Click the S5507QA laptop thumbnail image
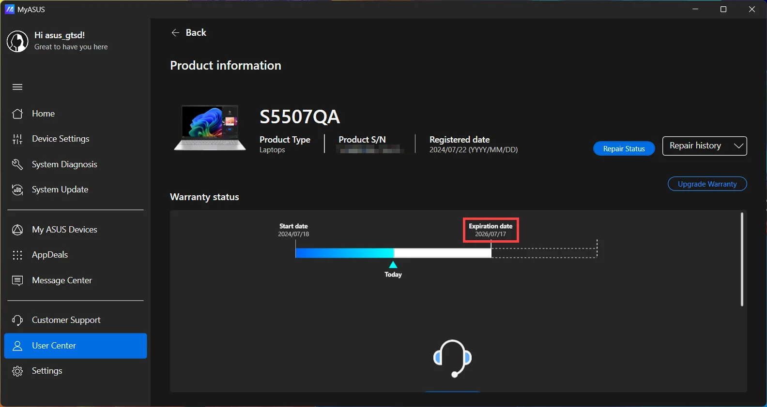The width and height of the screenshot is (767, 407). pyautogui.click(x=210, y=128)
